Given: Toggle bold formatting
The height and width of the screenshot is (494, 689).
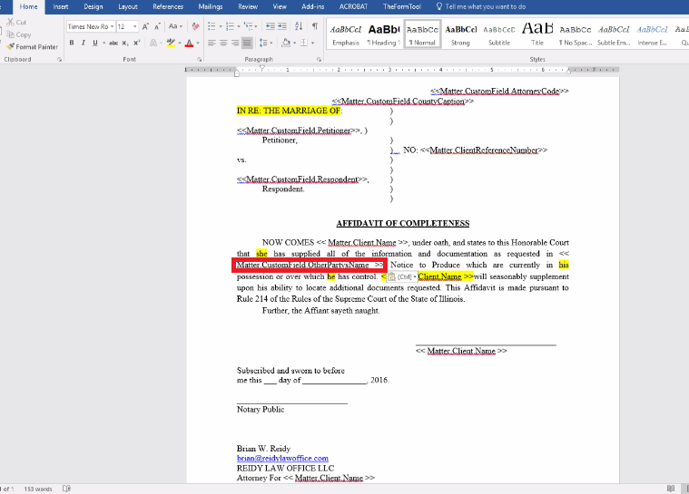Looking at the screenshot, I should [x=72, y=43].
